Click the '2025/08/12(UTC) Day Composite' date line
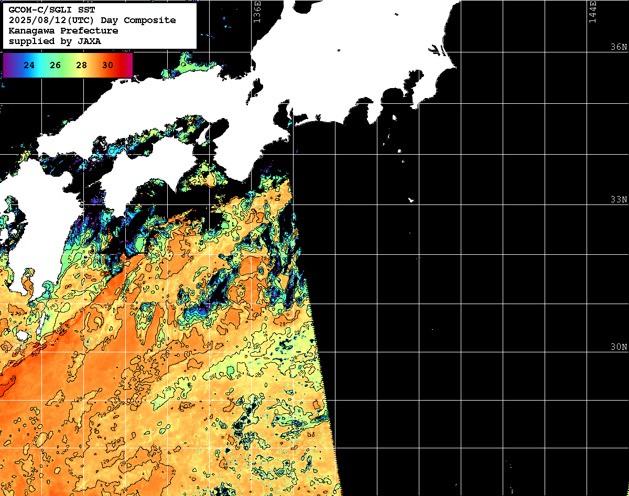 92,20
